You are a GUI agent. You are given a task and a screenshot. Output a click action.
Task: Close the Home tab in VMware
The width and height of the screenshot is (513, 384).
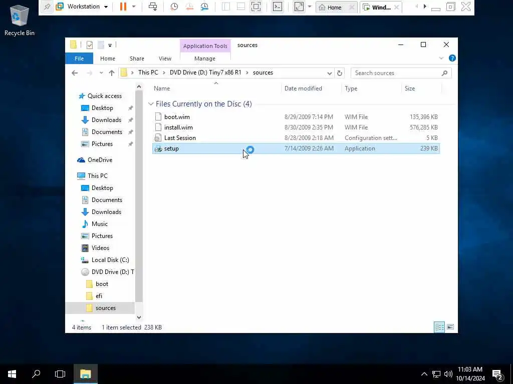click(x=352, y=7)
